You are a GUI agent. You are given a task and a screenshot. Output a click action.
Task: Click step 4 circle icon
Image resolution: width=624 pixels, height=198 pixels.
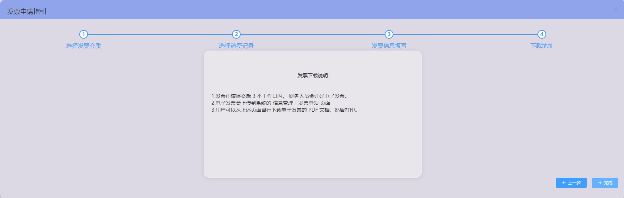pyautogui.click(x=542, y=34)
